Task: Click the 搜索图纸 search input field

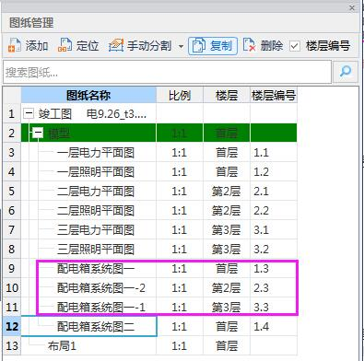Action: click(167, 72)
